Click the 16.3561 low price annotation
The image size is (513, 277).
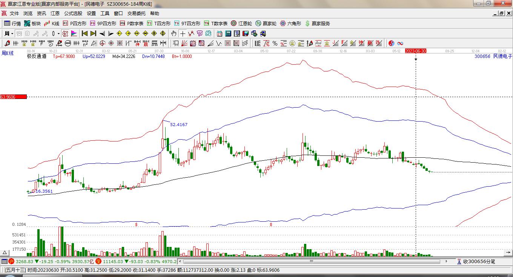44,191
